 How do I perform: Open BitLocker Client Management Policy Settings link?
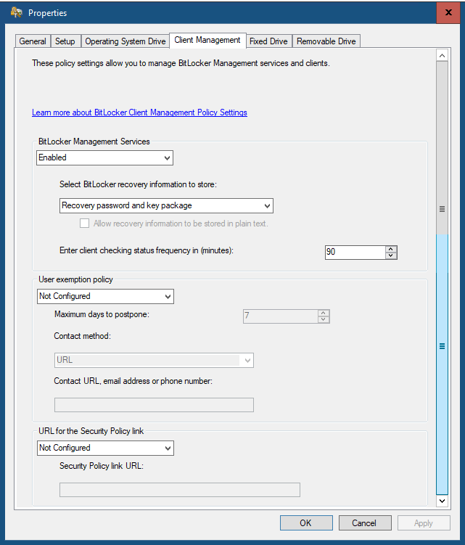[x=139, y=112]
